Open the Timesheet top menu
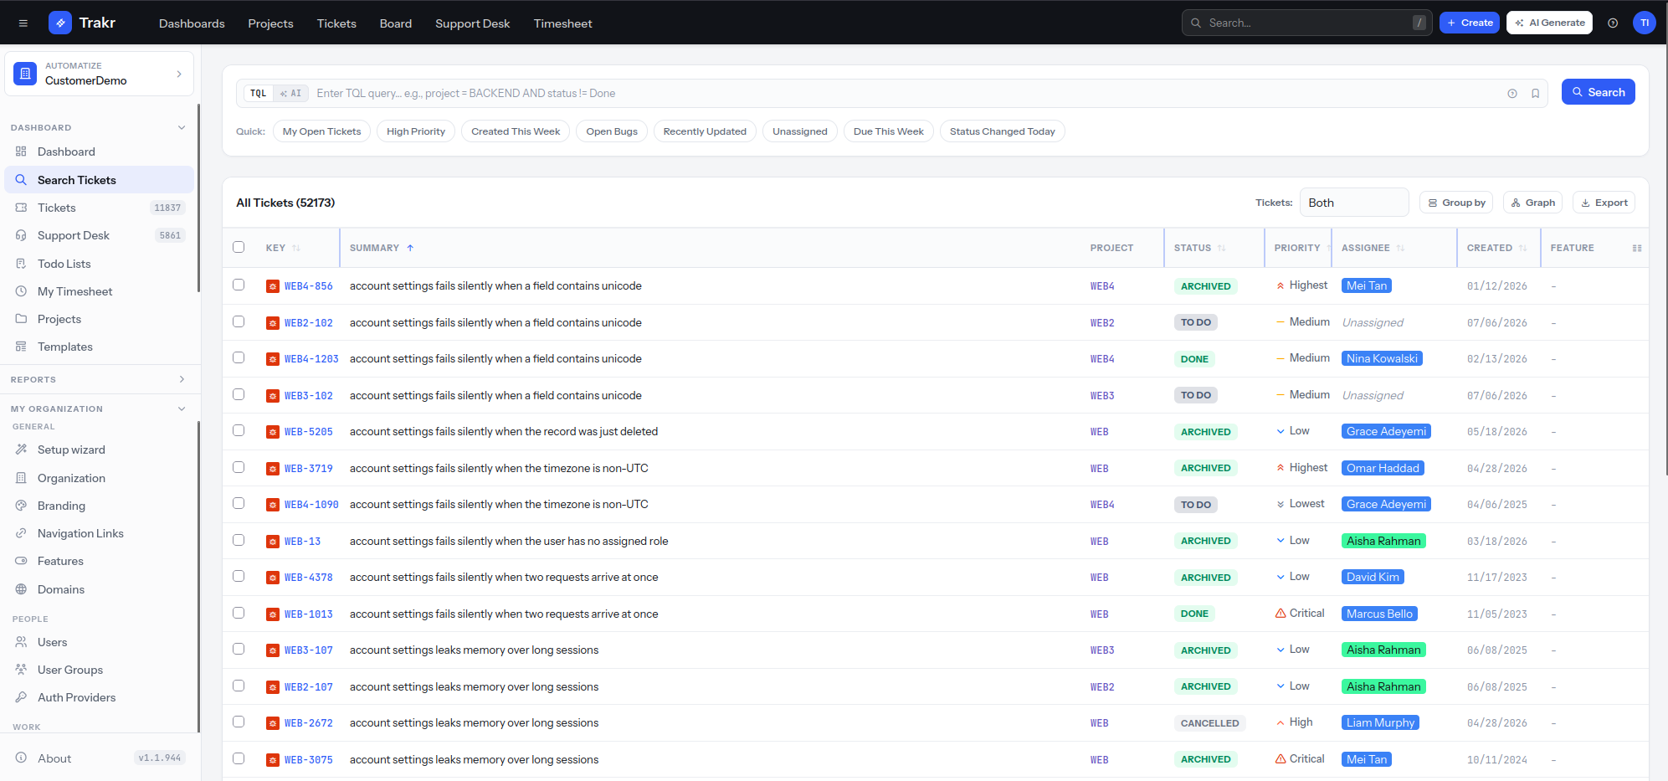Screen dimensions: 1668x781 click(562, 23)
